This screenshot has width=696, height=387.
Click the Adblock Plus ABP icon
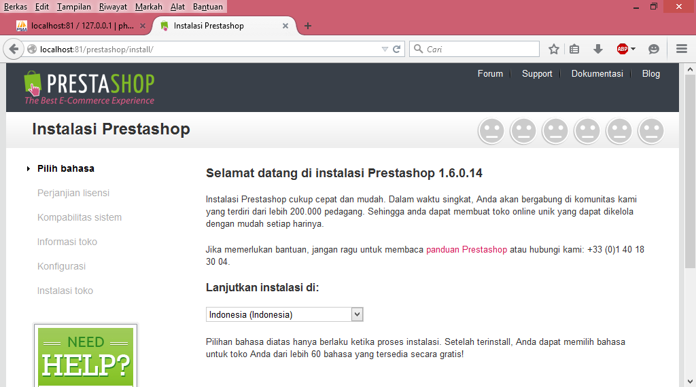(623, 49)
